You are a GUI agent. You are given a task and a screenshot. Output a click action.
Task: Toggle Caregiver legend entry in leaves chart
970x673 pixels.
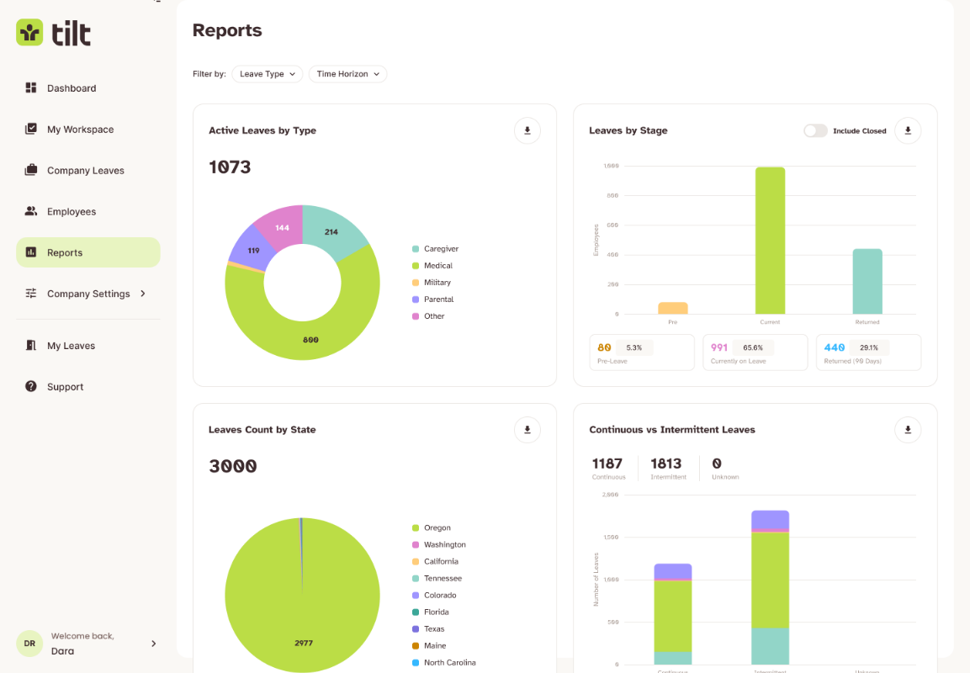tap(435, 249)
